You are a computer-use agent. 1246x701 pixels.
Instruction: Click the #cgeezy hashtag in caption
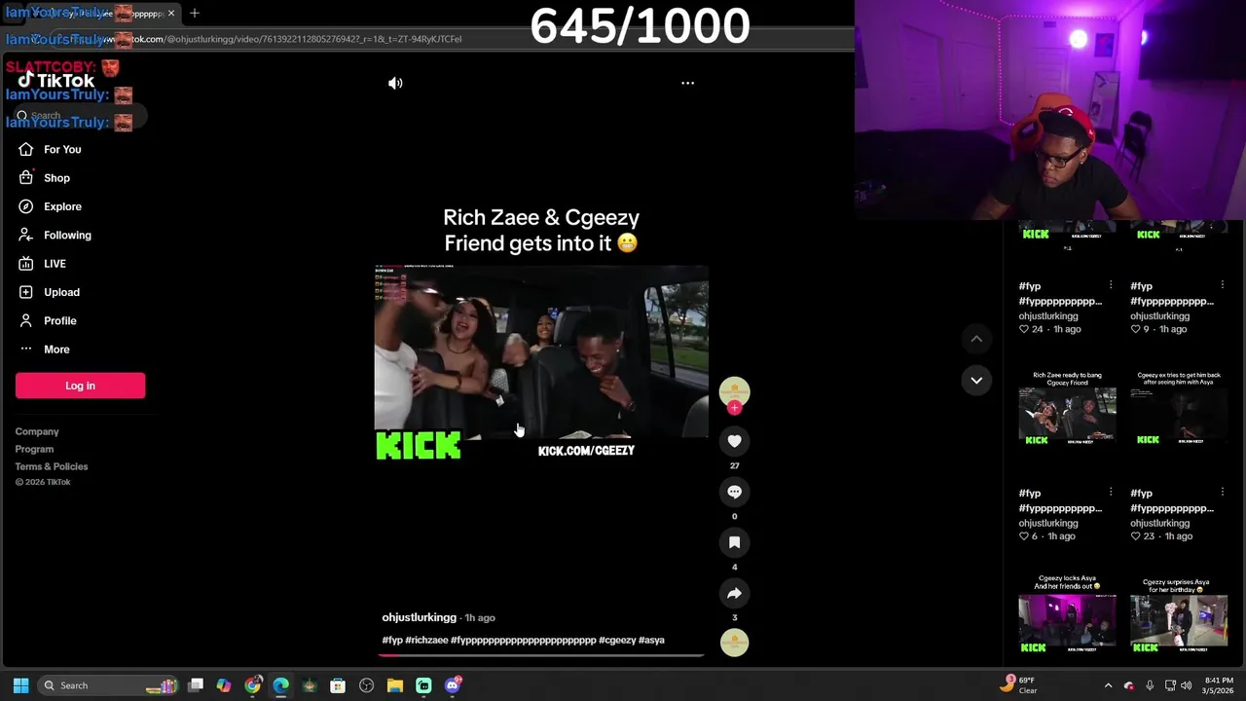point(617,641)
